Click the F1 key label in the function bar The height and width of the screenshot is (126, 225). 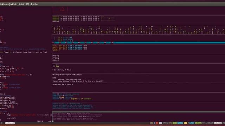pyautogui.click(x=53, y=43)
